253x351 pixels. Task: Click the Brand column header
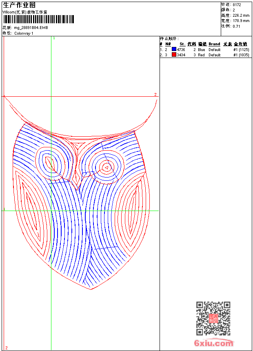[214, 44]
